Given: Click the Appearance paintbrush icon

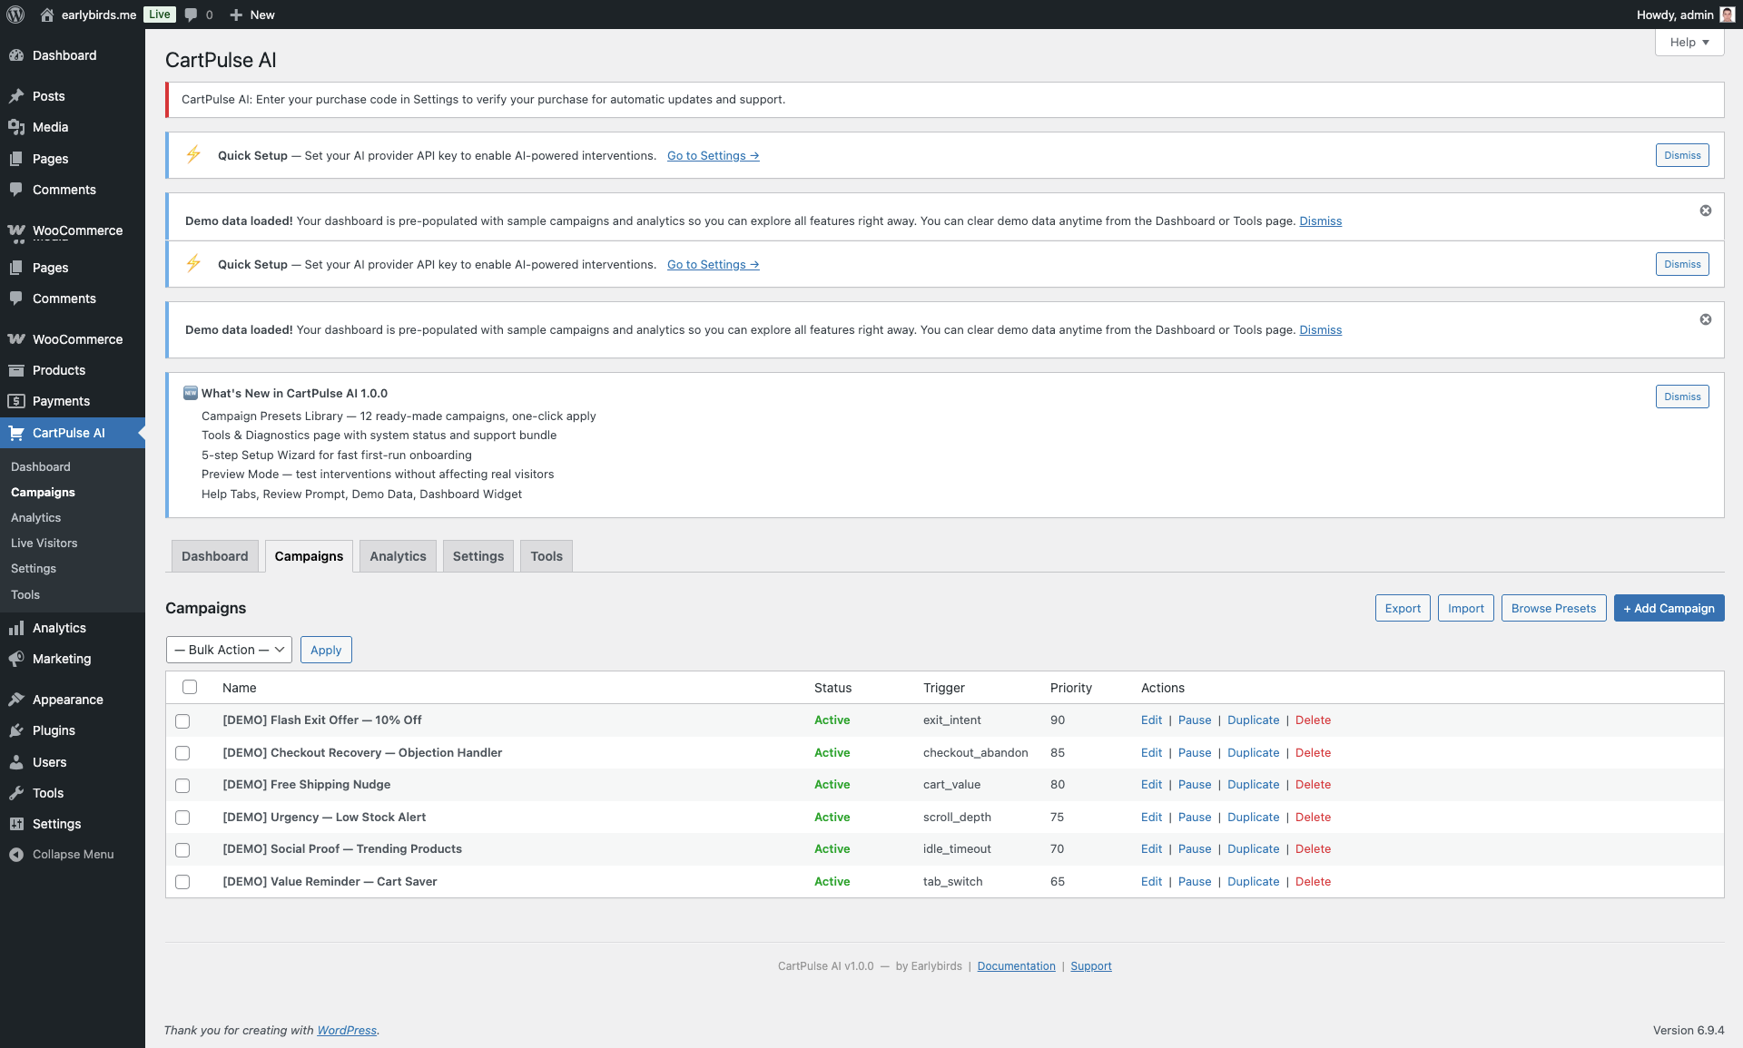Looking at the screenshot, I should point(16,700).
